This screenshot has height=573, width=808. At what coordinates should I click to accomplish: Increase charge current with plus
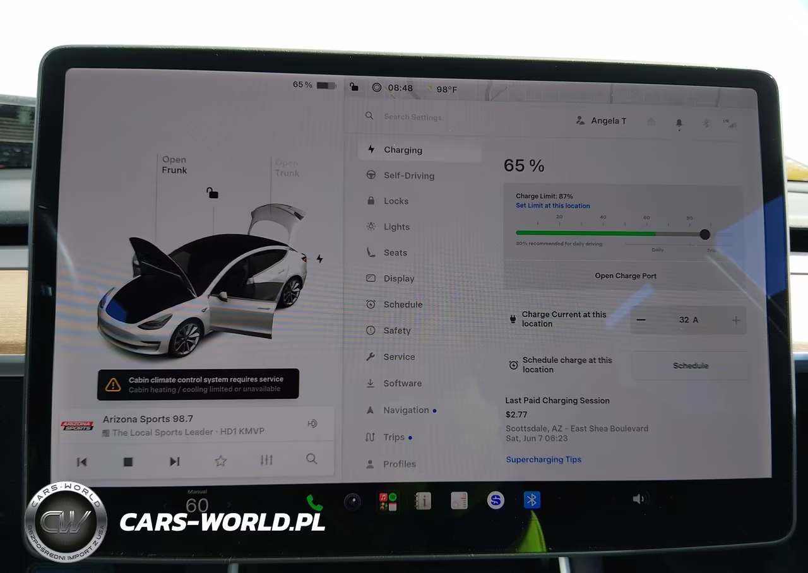736,320
